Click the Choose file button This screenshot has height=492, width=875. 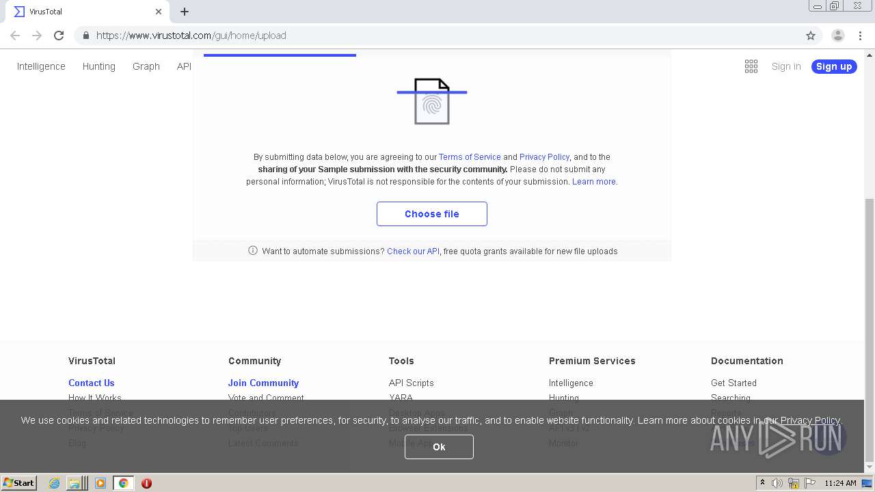pos(432,214)
